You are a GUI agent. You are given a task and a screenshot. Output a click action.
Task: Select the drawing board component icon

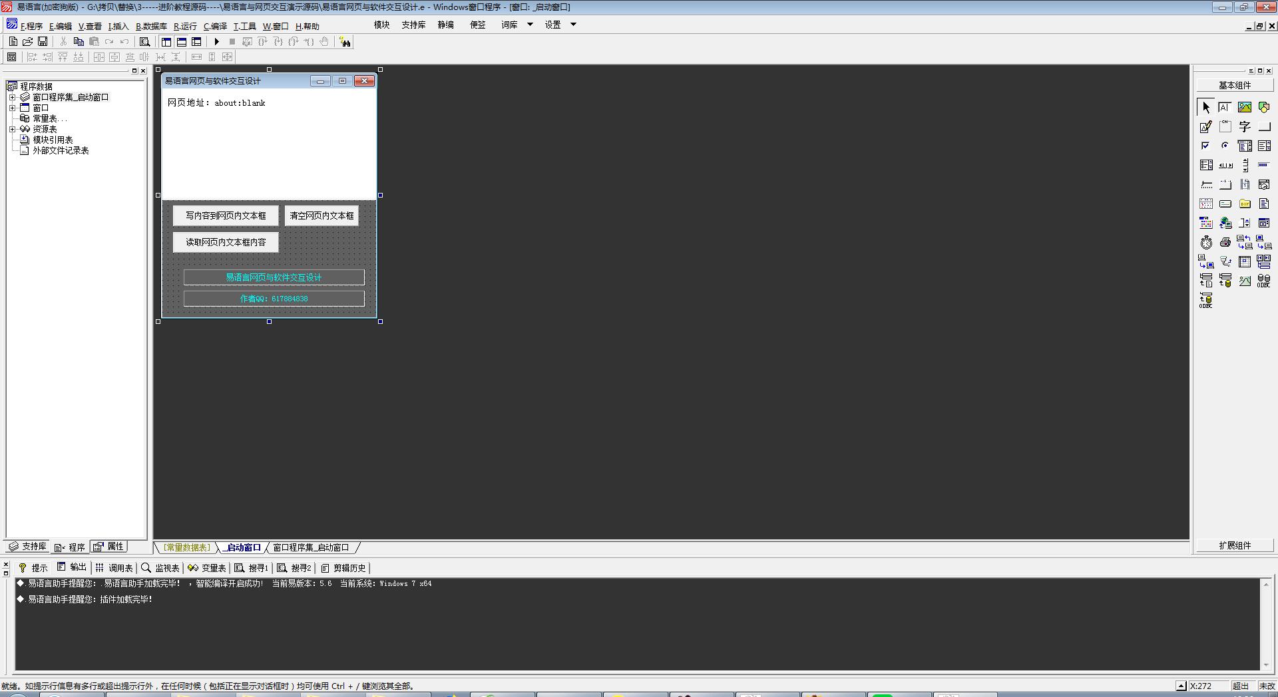pos(1205,126)
